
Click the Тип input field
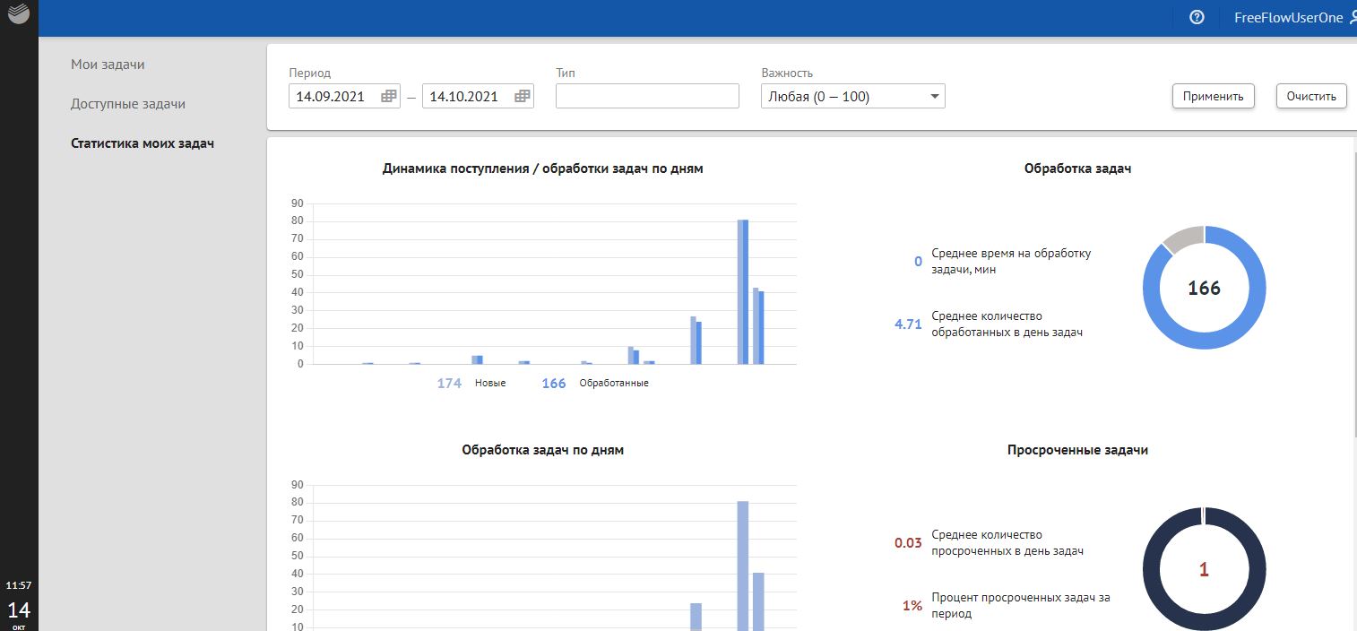[x=647, y=97]
